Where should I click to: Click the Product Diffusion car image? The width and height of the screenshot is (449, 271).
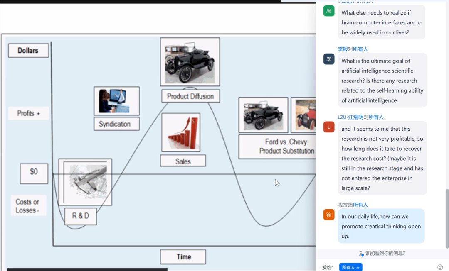190,62
